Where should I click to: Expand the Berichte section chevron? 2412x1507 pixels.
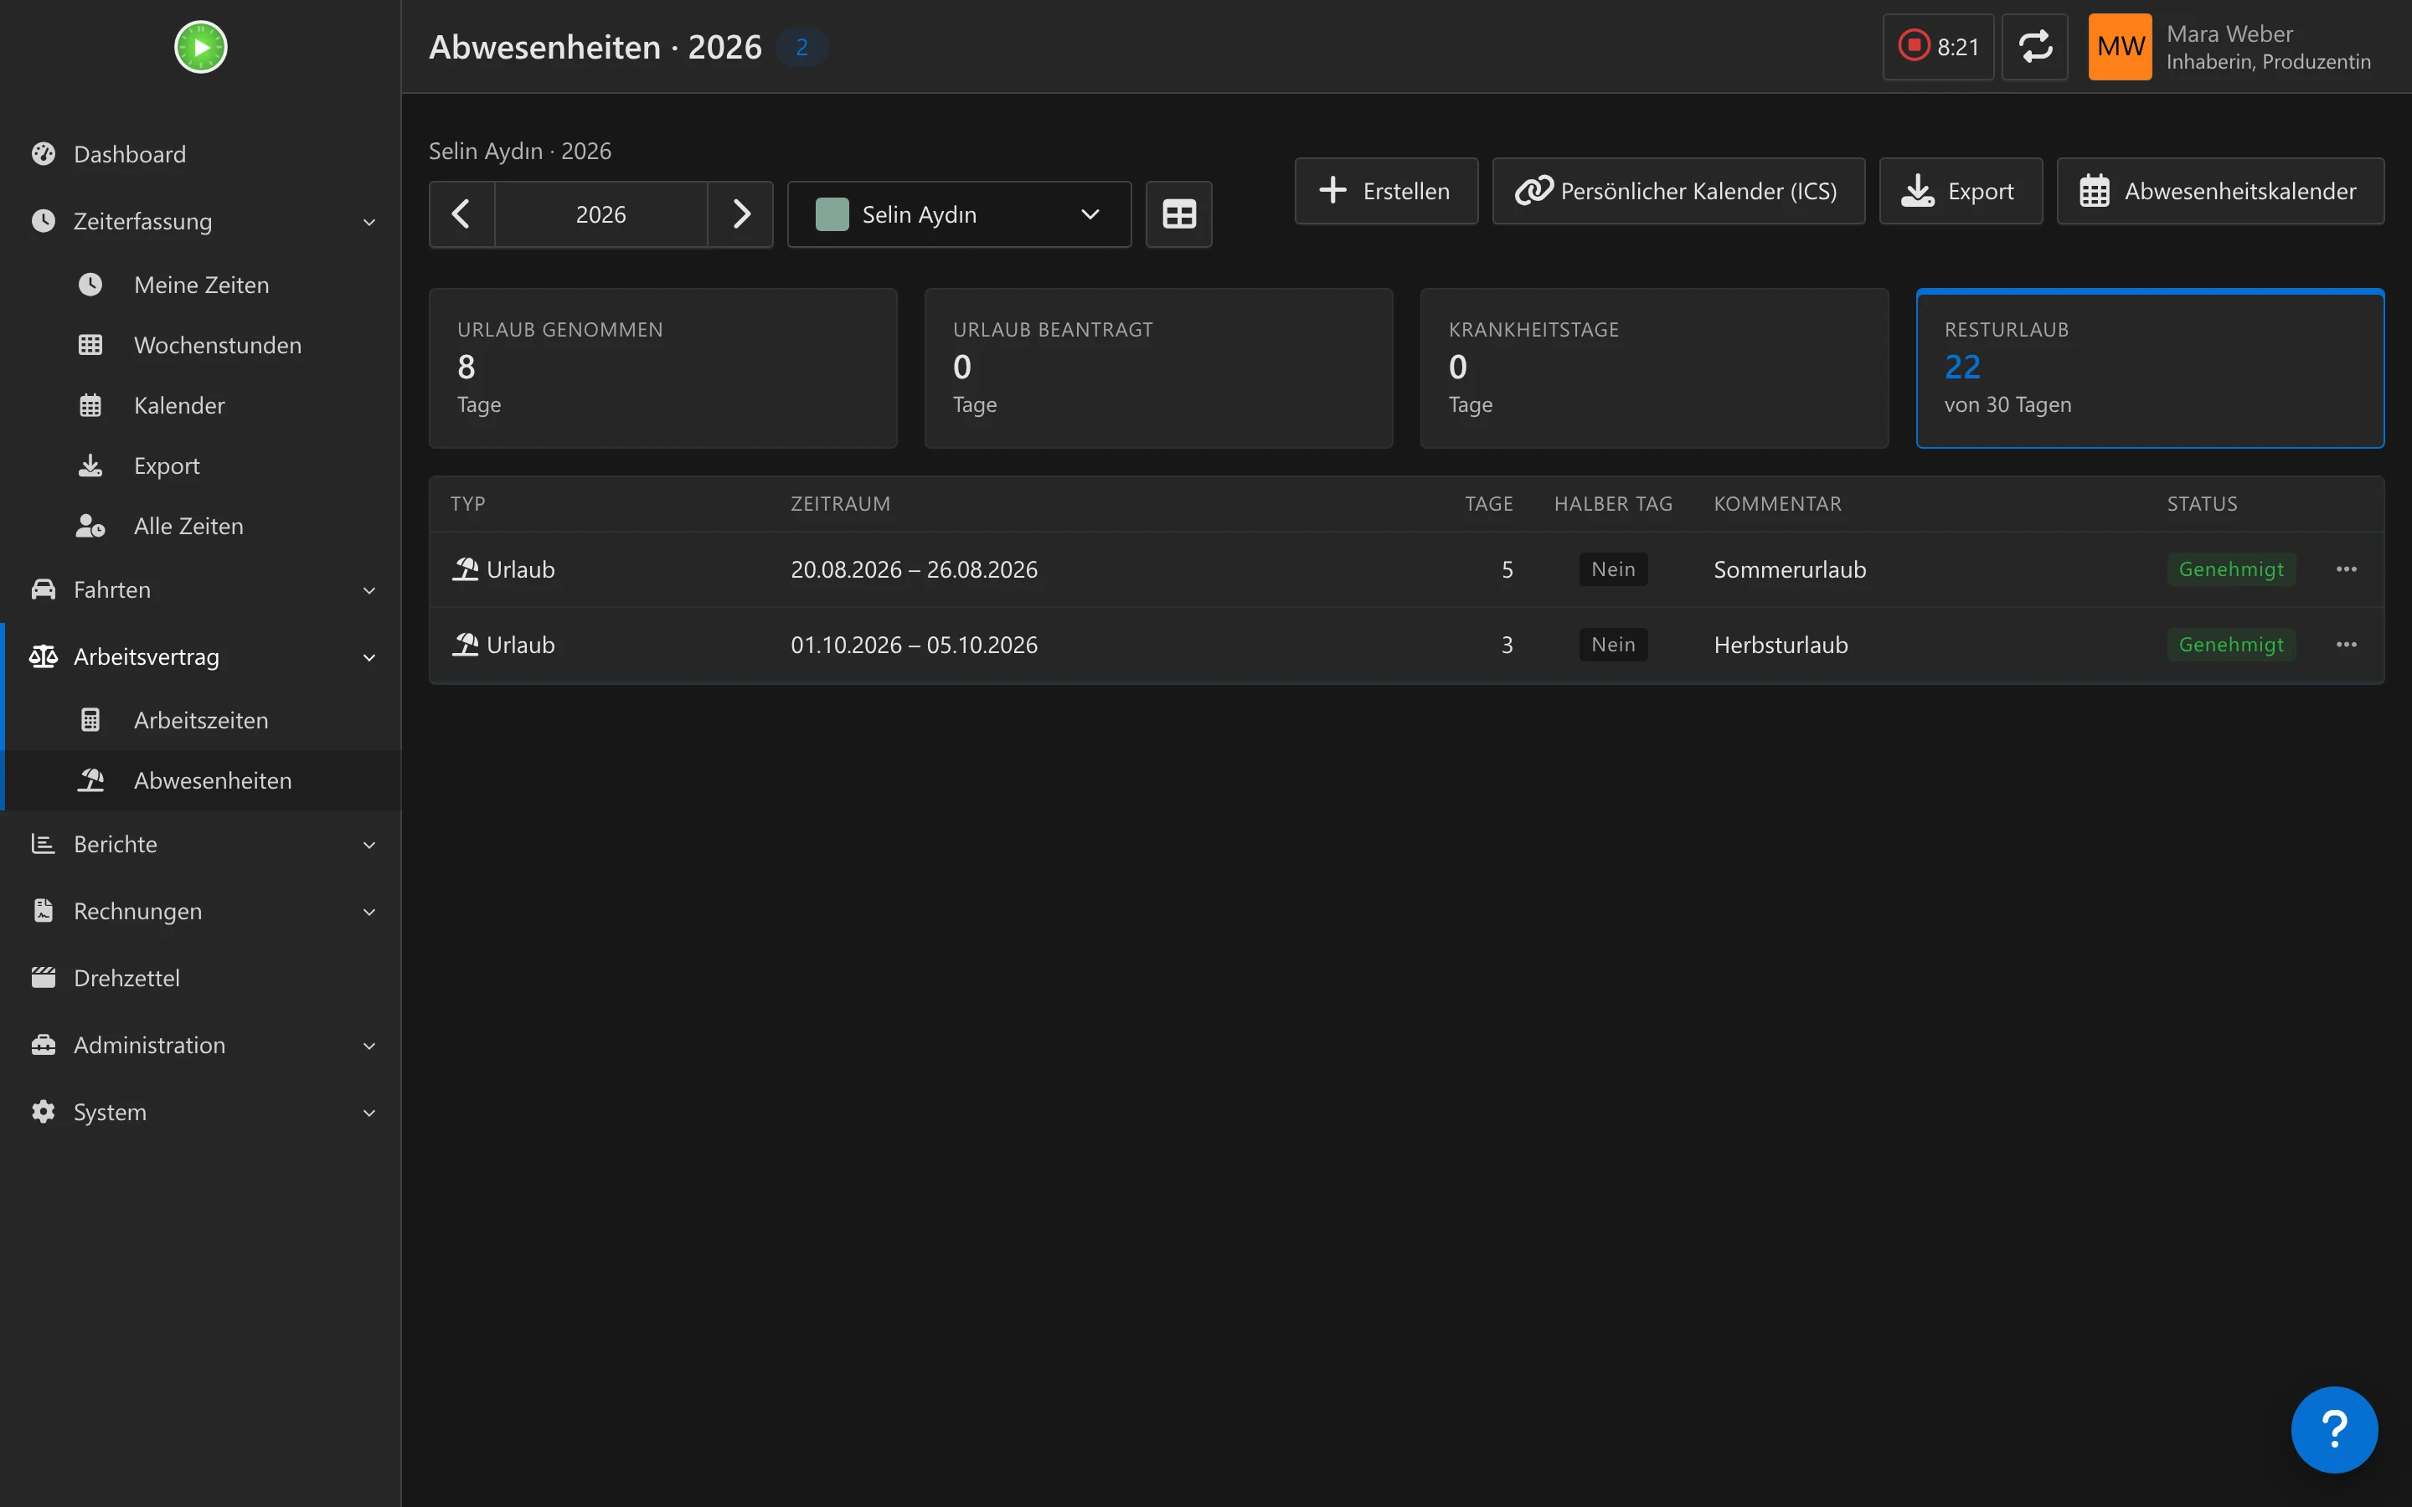pos(368,846)
